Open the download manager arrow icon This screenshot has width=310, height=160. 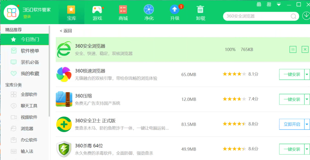(x=306, y=16)
